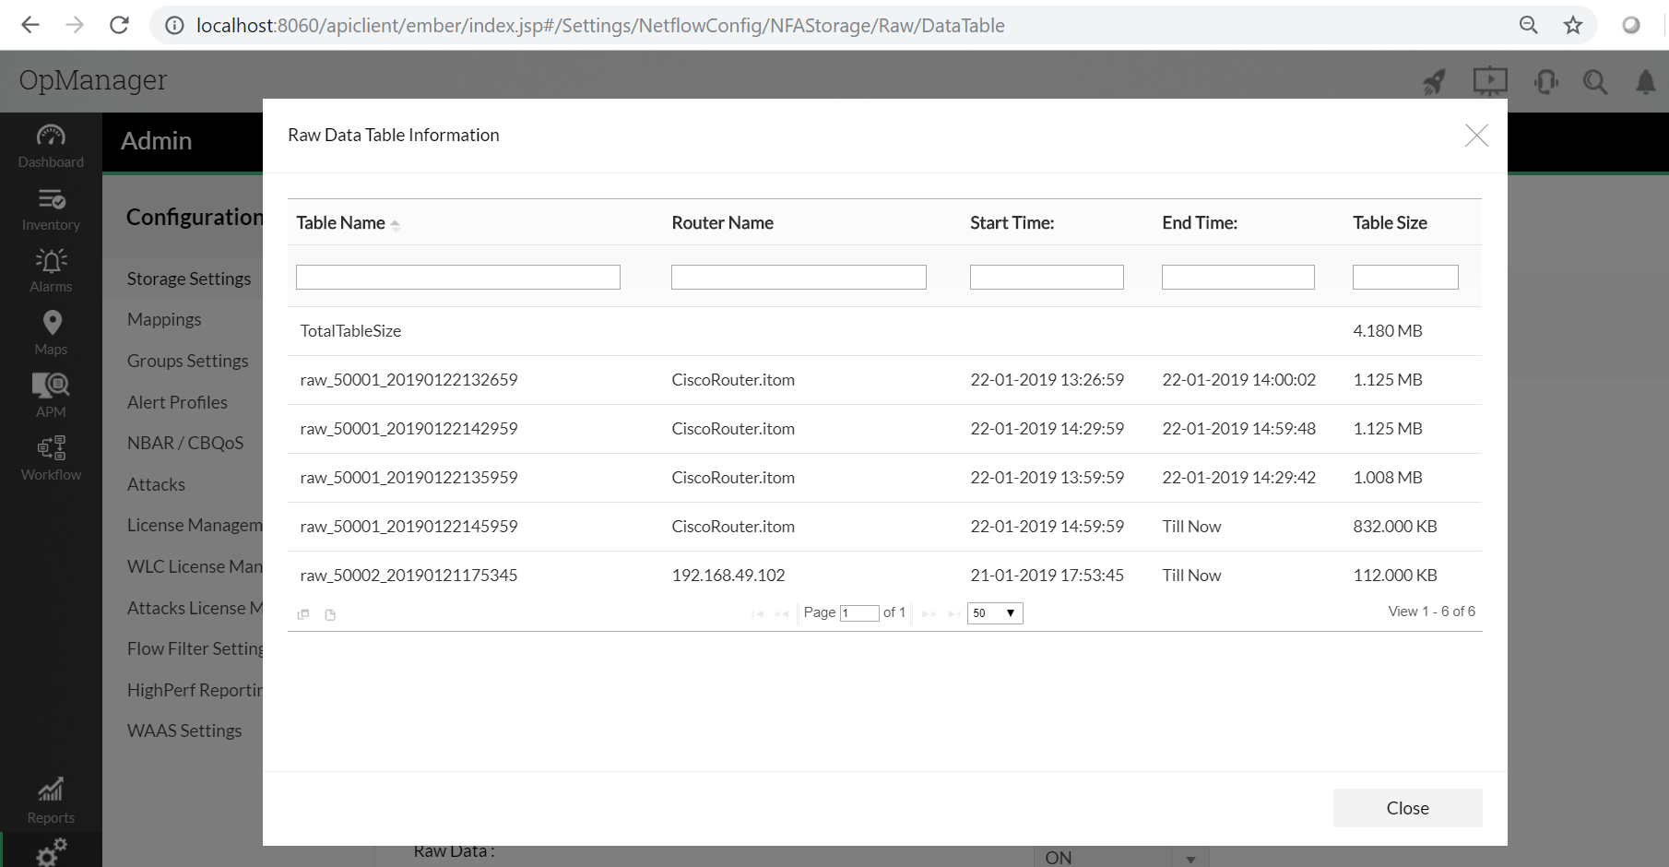Dismiss dialog using the X icon
The width and height of the screenshot is (1669, 867).
(x=1476, y=136)
